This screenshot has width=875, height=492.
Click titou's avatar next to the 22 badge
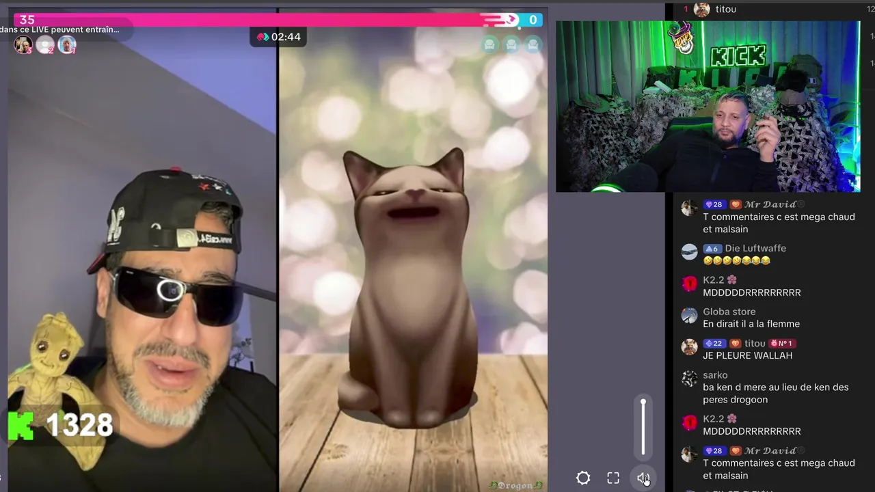tap(689, 346)
